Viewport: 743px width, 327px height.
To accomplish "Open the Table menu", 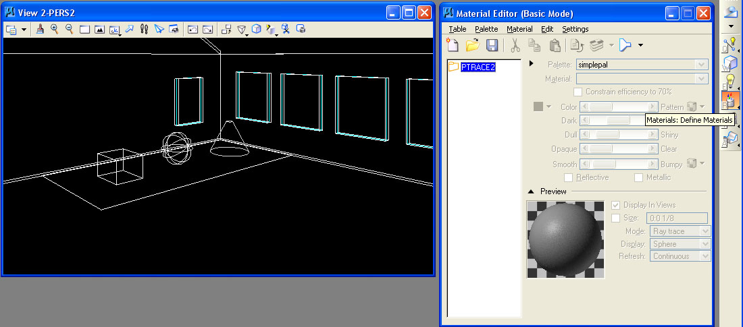I will [457, 29].
